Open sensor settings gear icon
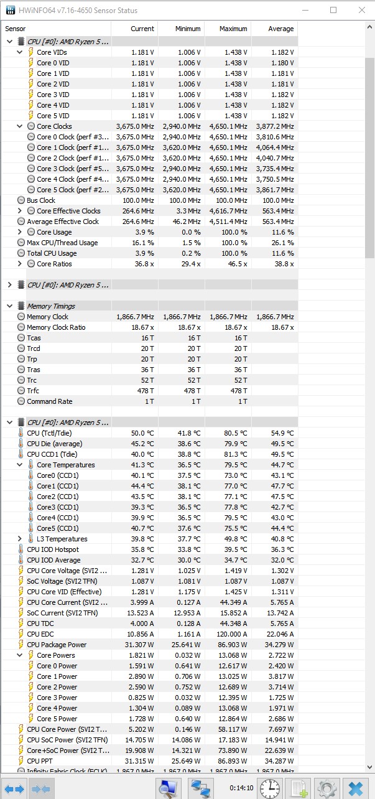The image size is (375, 799). coord(326,788)
